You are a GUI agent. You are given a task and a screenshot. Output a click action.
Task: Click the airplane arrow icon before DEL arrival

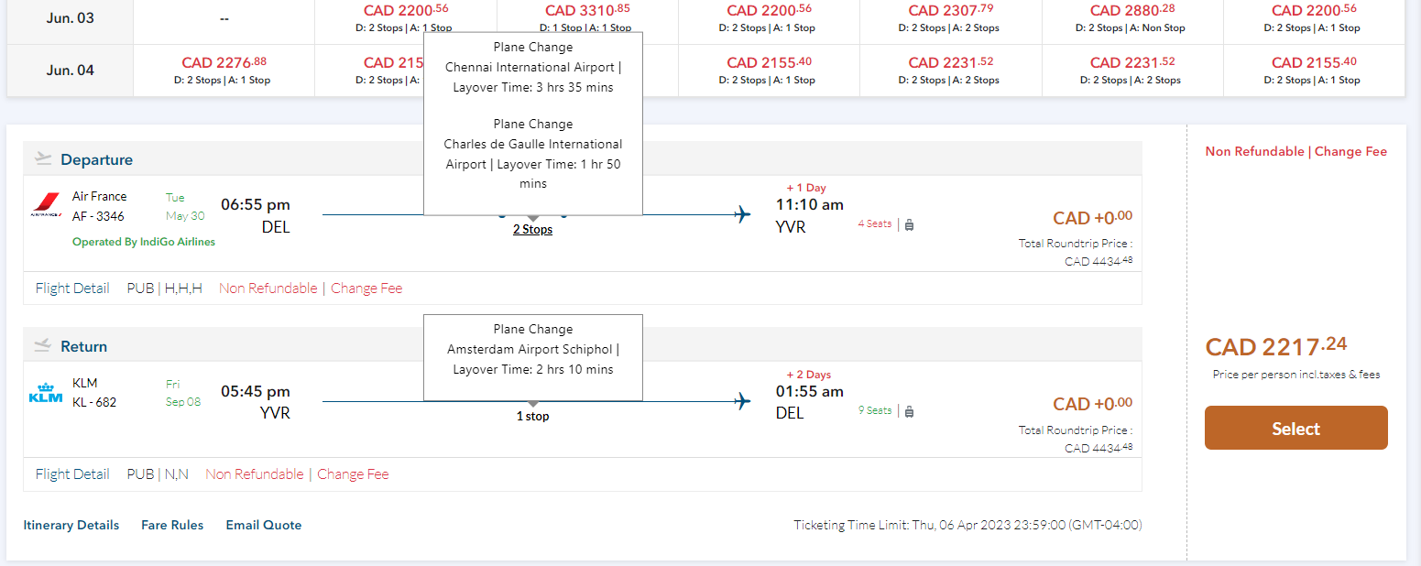[x=742, y=402]
